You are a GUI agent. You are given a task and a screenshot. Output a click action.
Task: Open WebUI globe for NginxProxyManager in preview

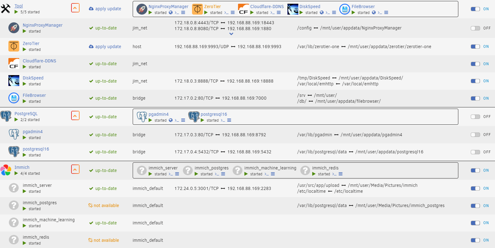[171, 13]
